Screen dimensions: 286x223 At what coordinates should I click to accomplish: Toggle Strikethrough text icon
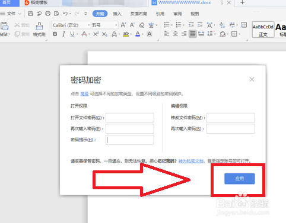point(84,34)
